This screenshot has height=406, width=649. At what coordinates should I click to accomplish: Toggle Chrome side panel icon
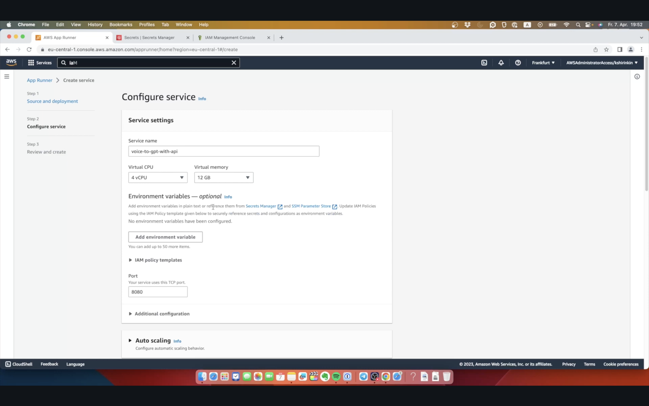[x=620, y=49]
